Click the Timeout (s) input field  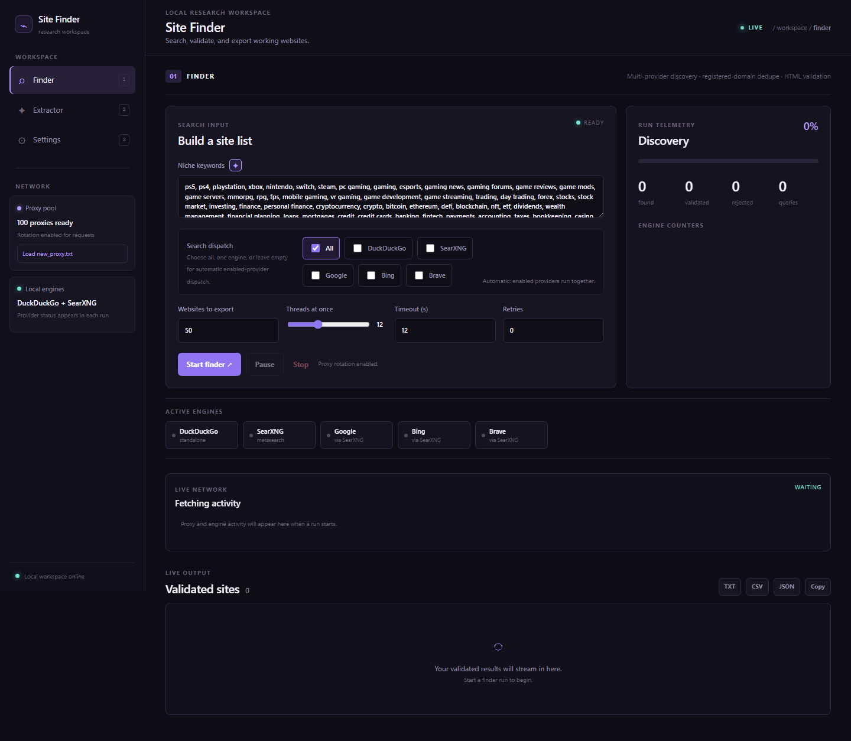click(445, 330)
